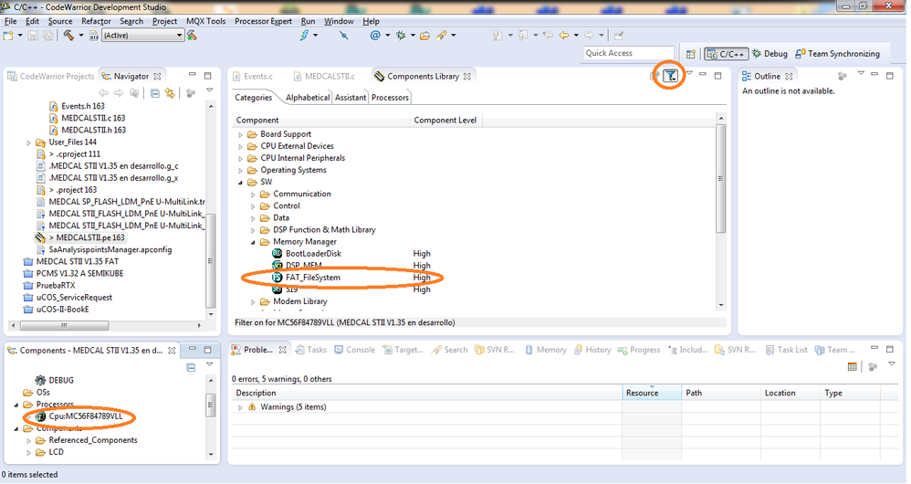The image size is (911, 484).
Task: Click the blue lightning flash icon
Action: (305, 36)
